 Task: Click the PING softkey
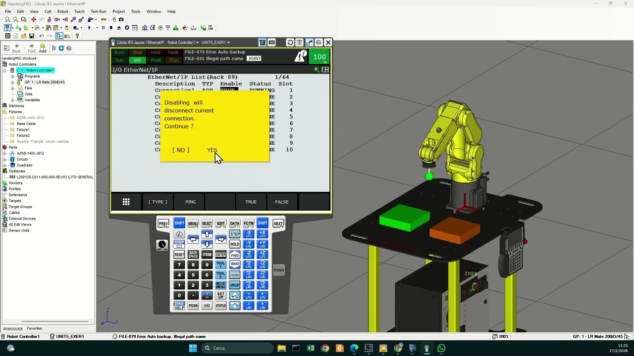coord(191,202)
